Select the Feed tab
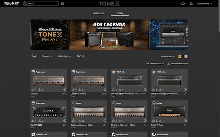 click(34, 56)
